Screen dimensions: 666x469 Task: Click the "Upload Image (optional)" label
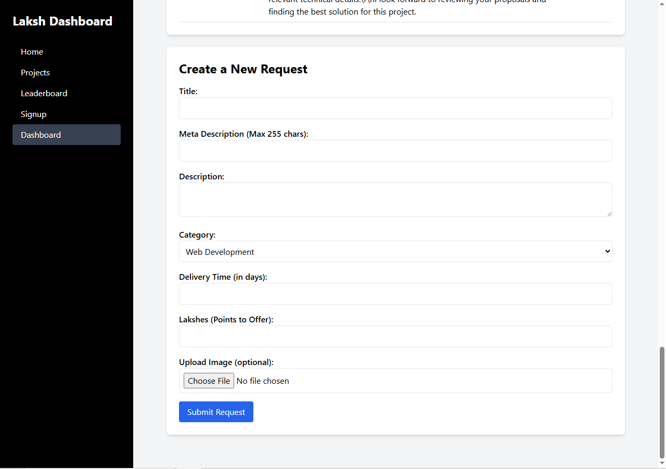[x=226, y=362]
